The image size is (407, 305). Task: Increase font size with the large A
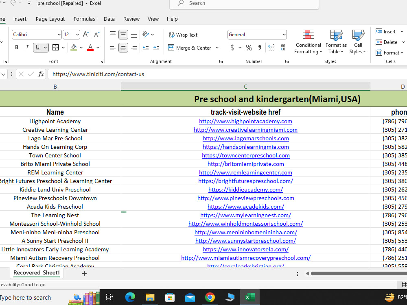(86, 34)
